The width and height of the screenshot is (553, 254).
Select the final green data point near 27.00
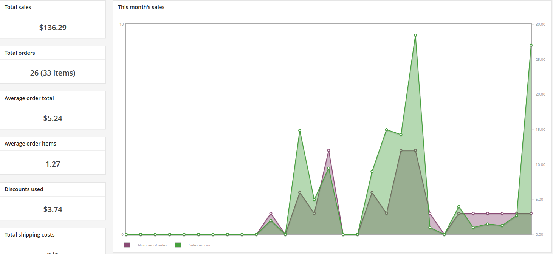pyautogui.click(x=531, y=45)
